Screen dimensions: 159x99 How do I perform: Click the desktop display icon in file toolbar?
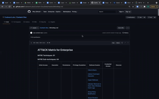click(122, 43)
